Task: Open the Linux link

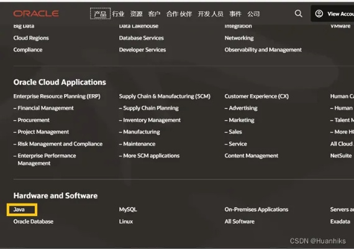Action: pos(125,222)
